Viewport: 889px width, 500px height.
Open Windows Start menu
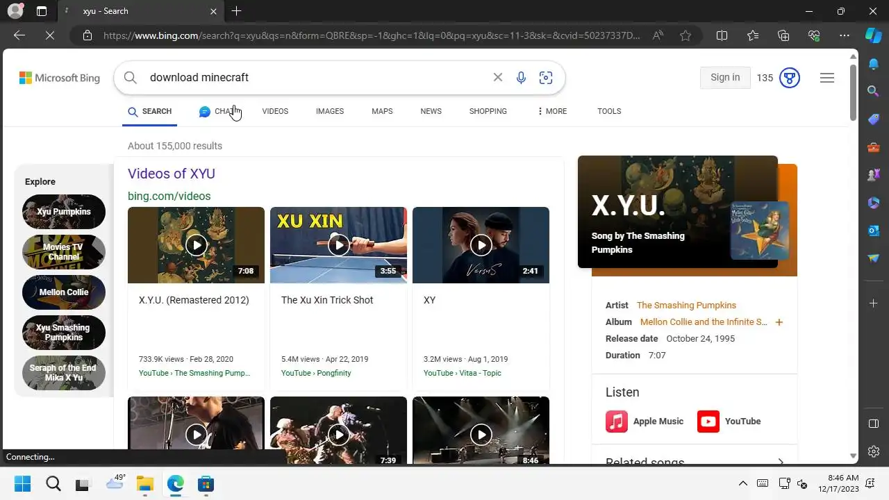22,484
